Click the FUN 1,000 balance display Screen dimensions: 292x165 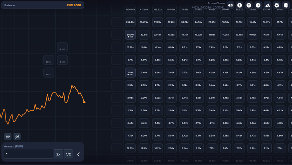coord(74,5)
